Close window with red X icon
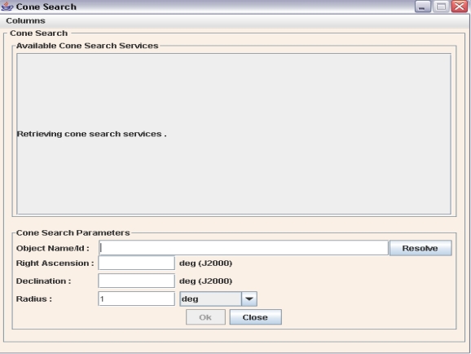471x354 pixels. 460,7
